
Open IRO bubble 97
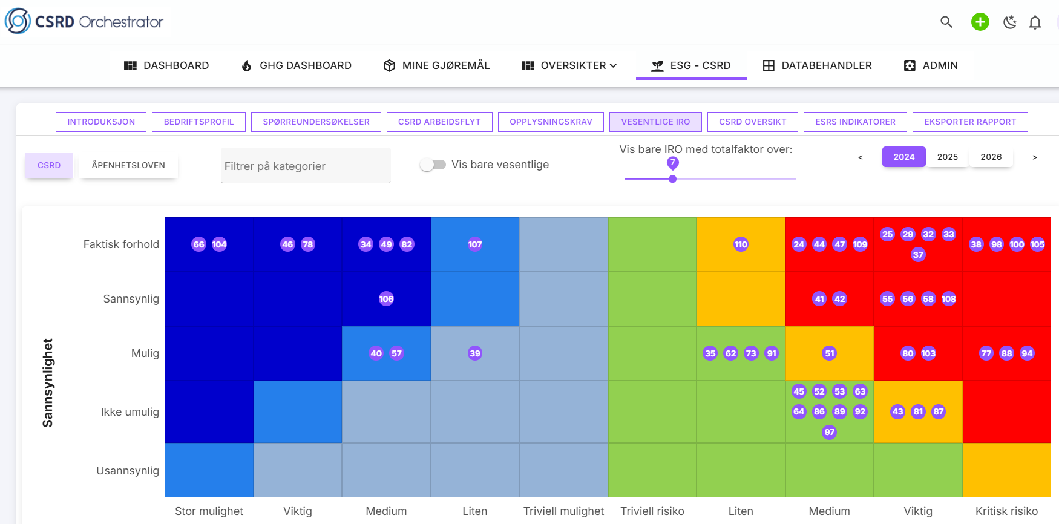[x=830, y=432]
